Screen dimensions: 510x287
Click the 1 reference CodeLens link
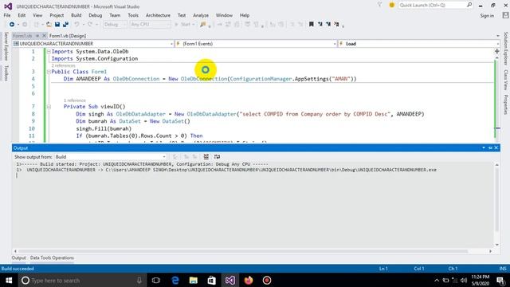tap(74, 100)
